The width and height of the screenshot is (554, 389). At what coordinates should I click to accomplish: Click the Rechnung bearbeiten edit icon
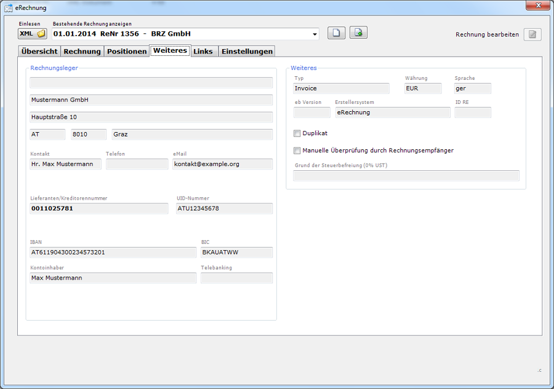coord(532,34)
